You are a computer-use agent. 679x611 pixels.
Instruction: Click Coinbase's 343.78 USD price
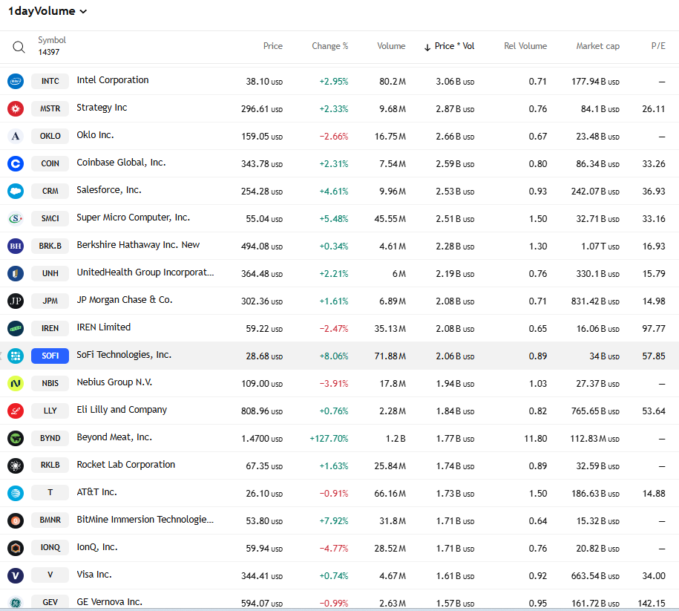tap(262, 164)
